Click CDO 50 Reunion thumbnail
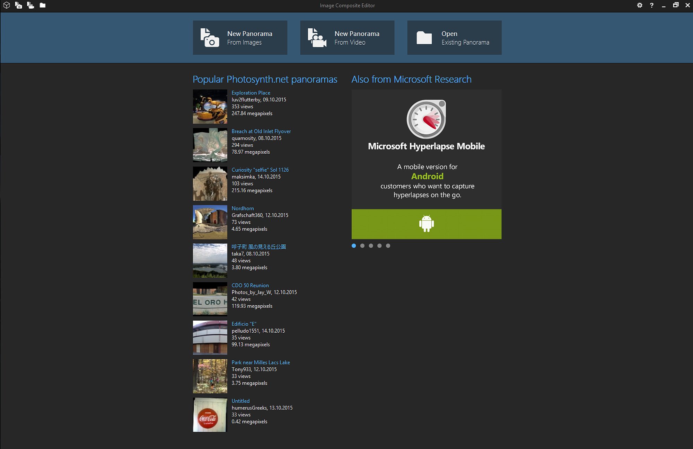 pos(210,299)
